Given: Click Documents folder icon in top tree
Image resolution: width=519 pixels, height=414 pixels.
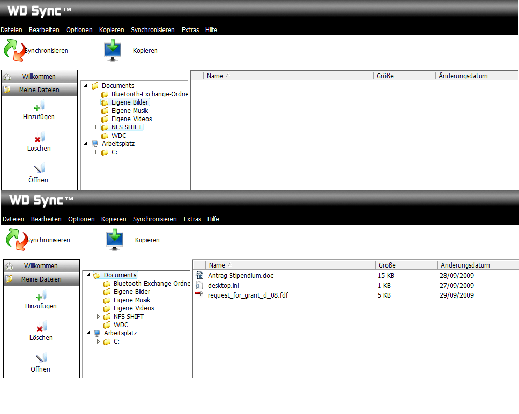Looking at the screenshot, I should 95,86.
